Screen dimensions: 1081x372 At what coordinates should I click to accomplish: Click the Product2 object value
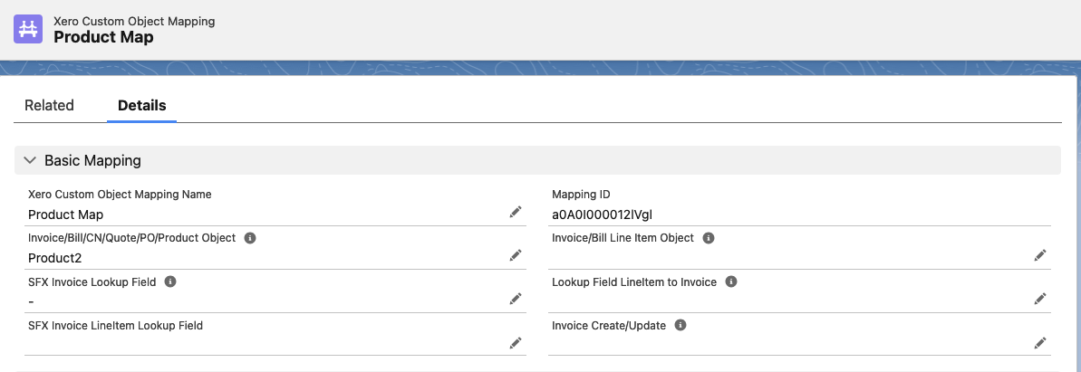point(54,258)
